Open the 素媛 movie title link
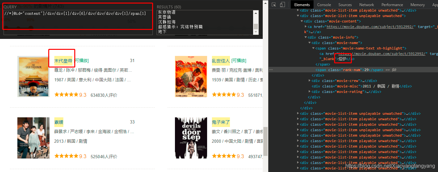Screen dimensions: 438x172 [59, 122]
